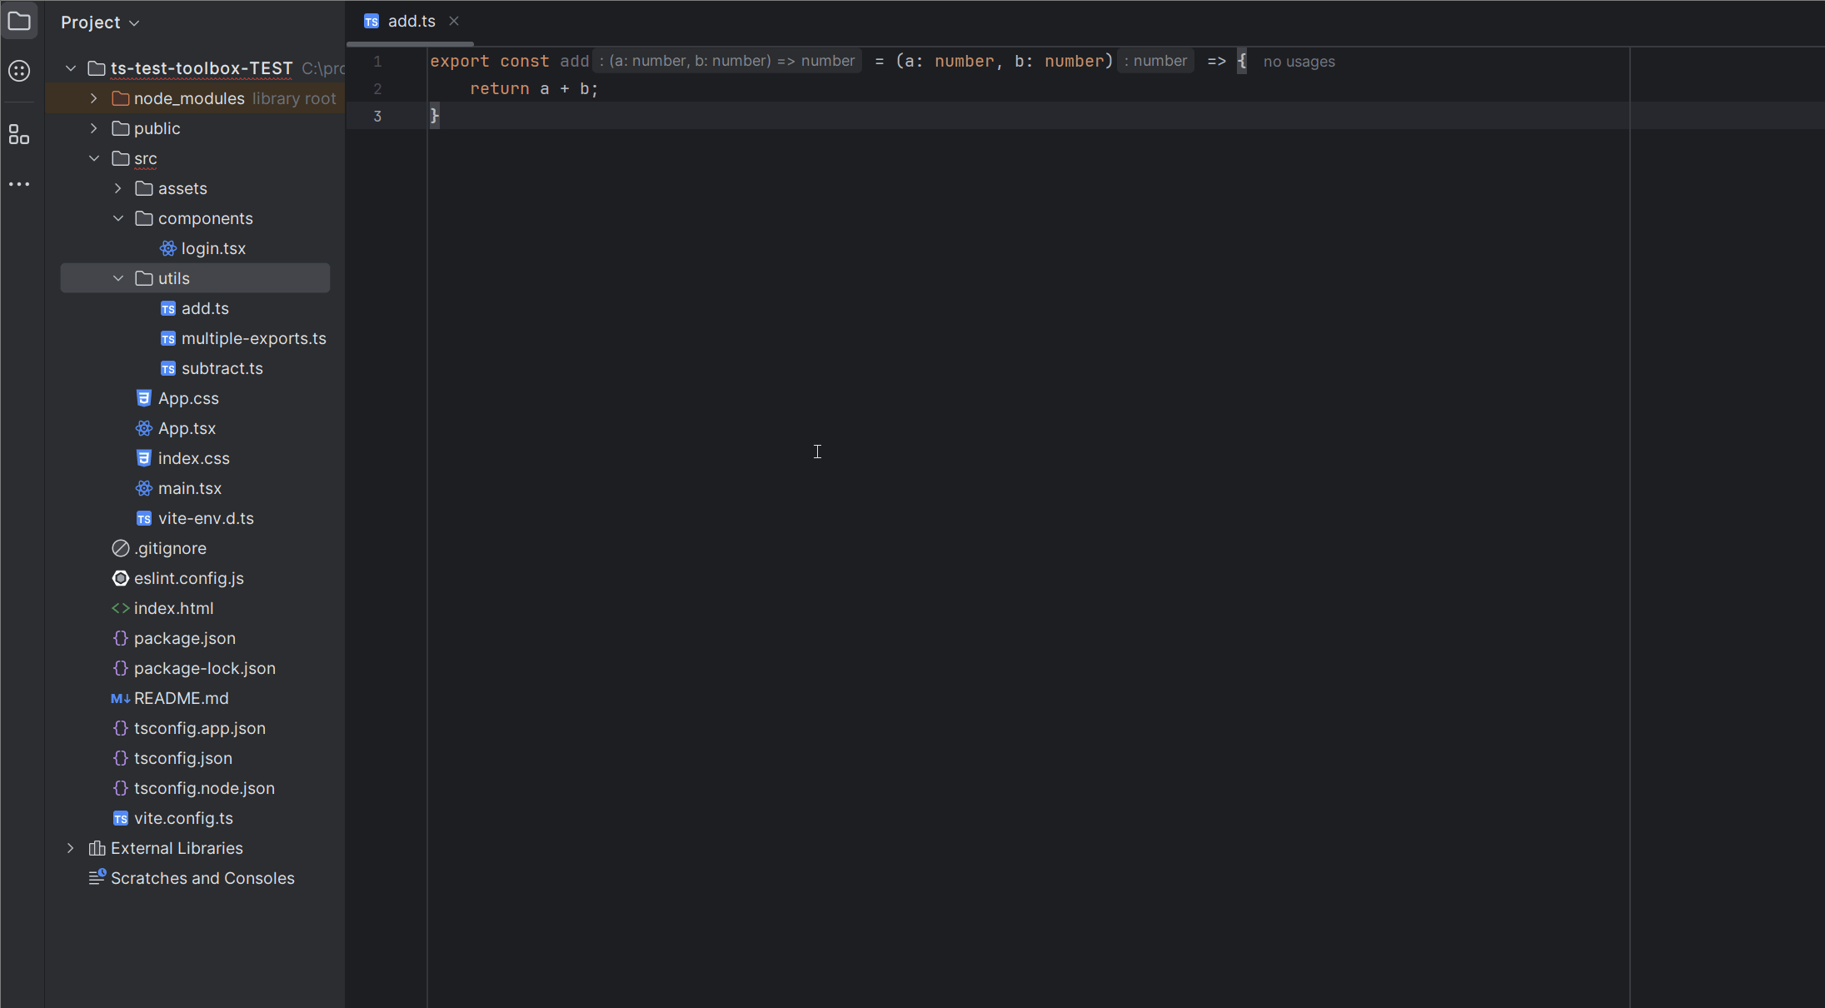Click the TS icon beside subtract.ts

[168, 369]
